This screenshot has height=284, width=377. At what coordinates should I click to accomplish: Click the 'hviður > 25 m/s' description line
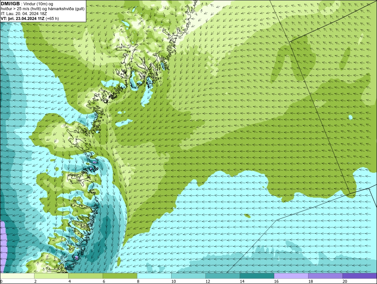43,9
